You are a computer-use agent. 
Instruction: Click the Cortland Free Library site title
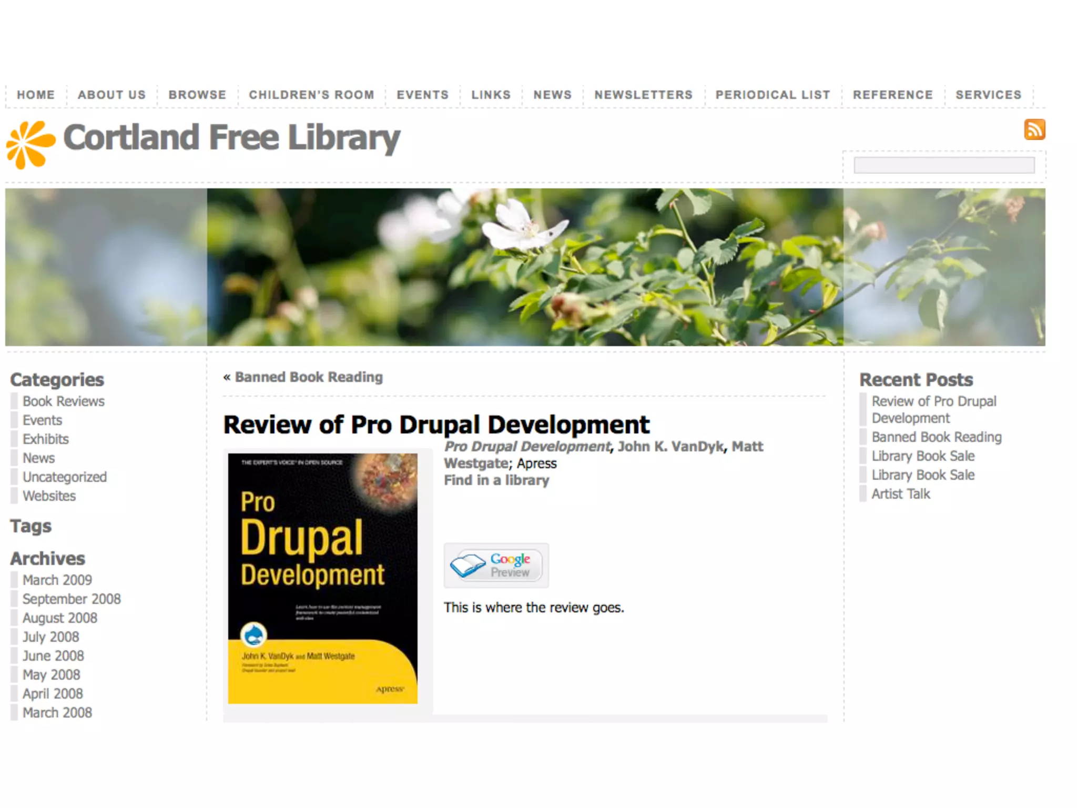[x=231, y=138]
